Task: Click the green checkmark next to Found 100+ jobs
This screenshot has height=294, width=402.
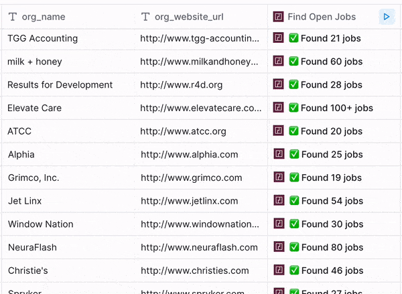Action: click(x=293, y=108)
